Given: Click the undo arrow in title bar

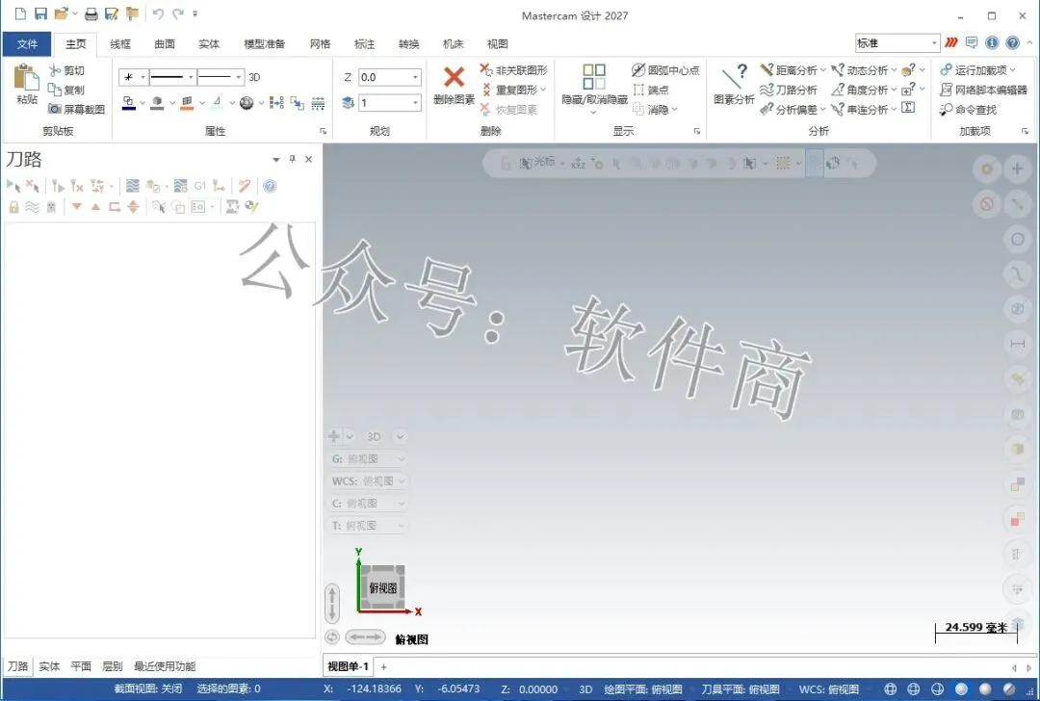Looking at the screenshot, I should coord(158,13).
